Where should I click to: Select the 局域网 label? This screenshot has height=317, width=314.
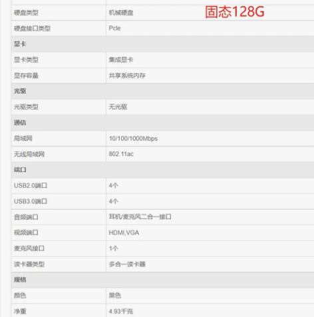click(x=23, y=139)
